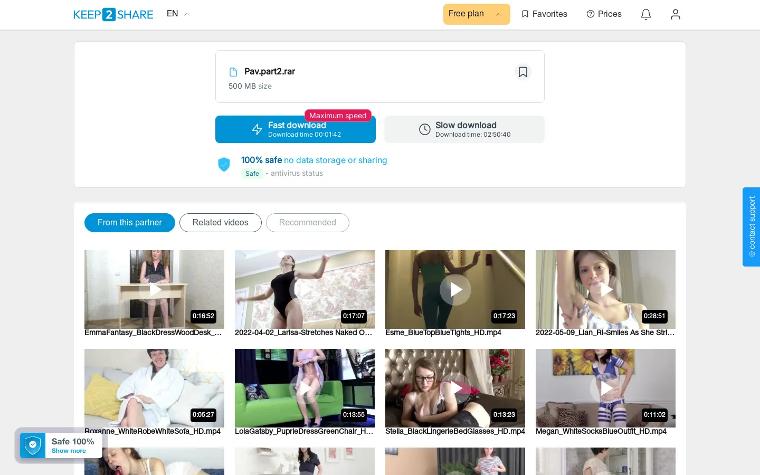Click the Maximum speed badge
Viewport: 760px width, 475px height.
coord(338,116)
